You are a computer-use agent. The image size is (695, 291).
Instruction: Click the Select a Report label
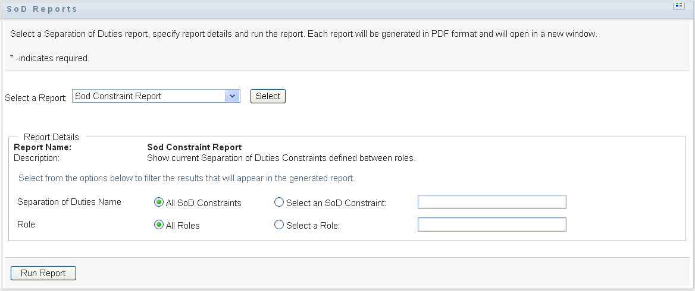pyautogui.click(x=36, y=98)
